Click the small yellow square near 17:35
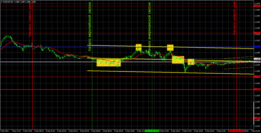 191,62
